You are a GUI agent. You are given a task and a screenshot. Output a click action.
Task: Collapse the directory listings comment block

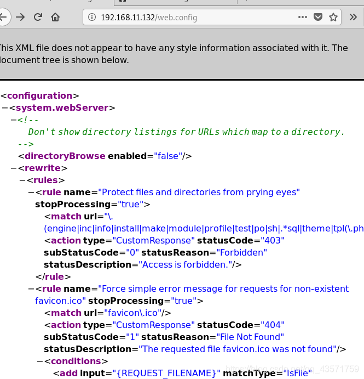coord(14,120)
